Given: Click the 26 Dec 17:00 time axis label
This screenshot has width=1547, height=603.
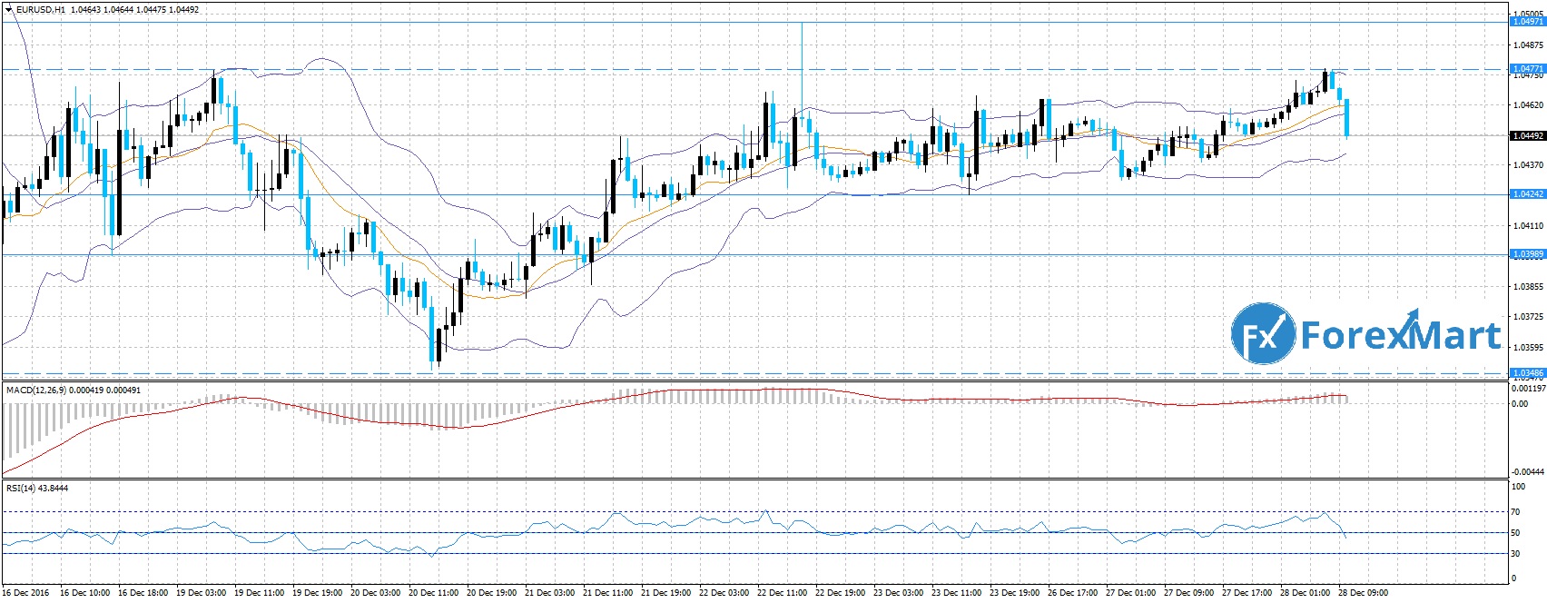Looking at the screenshot, I should tap(1073, 593).
